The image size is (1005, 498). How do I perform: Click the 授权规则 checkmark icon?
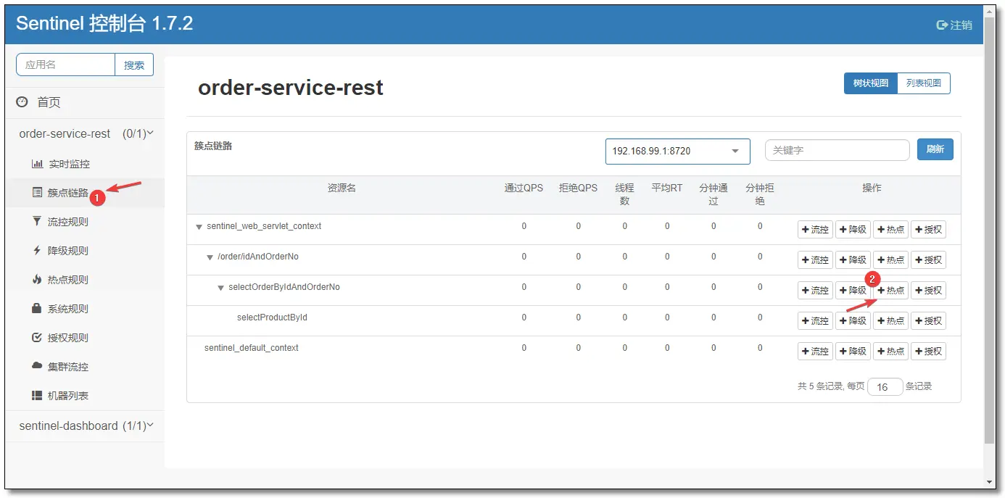37,338
